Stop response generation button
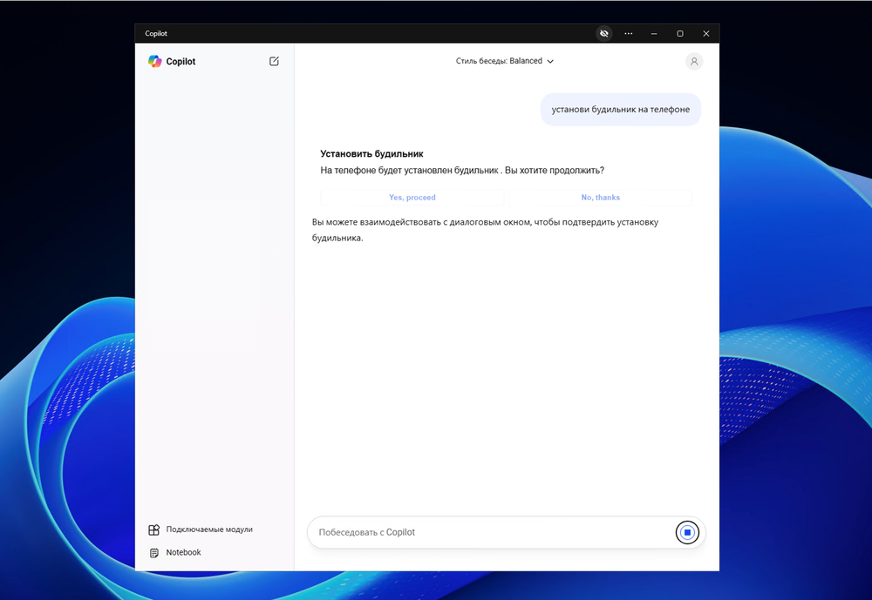This screenshot has width=872, height=600. 687,532
